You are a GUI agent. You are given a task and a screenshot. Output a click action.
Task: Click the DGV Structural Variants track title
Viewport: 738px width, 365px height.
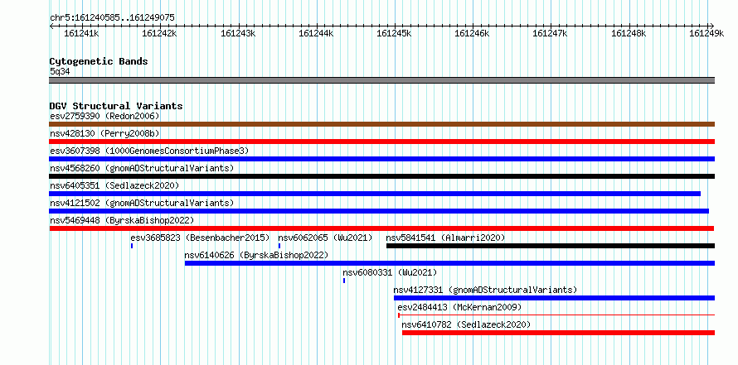click(116, 106)
